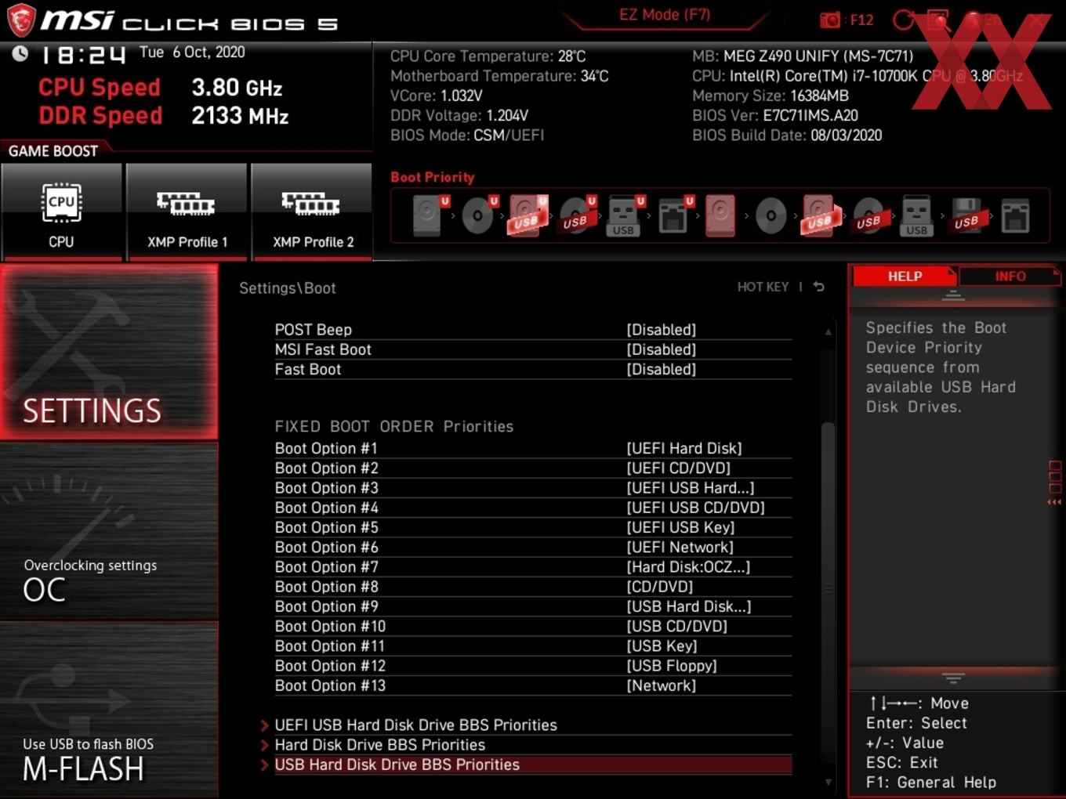Image resolution: width=1066 pixels, height=799 pixels.
Task: Click the scroll down arrow of settings list
Action: click(x=828, y=782)
